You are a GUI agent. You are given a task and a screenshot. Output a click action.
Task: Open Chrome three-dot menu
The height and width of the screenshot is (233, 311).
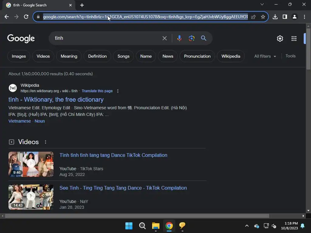[304, 17]
